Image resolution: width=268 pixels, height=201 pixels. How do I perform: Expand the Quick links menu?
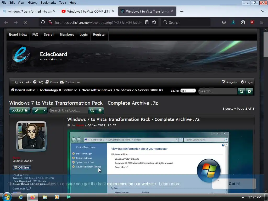click(21, 82)
